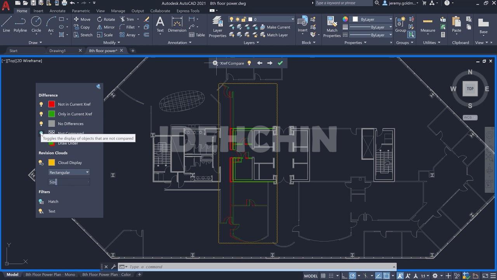This screenshot has height=280, width=497.
Task: Click green checkmark to finish Xref Compare
Action: (x=280, y=63)
